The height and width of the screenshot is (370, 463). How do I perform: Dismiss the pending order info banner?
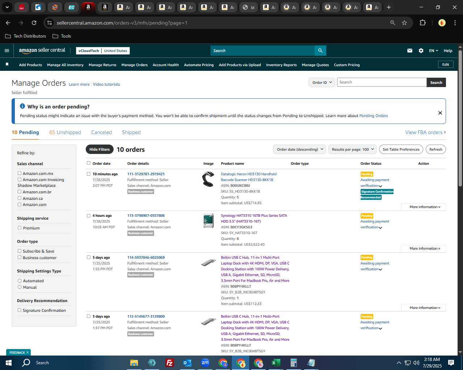pos(440,113)
